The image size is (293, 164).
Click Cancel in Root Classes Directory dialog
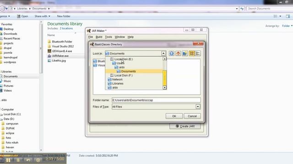coord(192,116)
